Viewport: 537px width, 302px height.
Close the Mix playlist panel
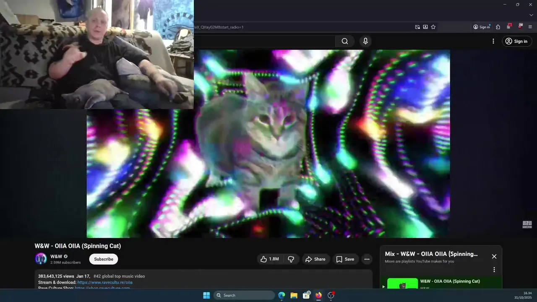coord(494,256)
